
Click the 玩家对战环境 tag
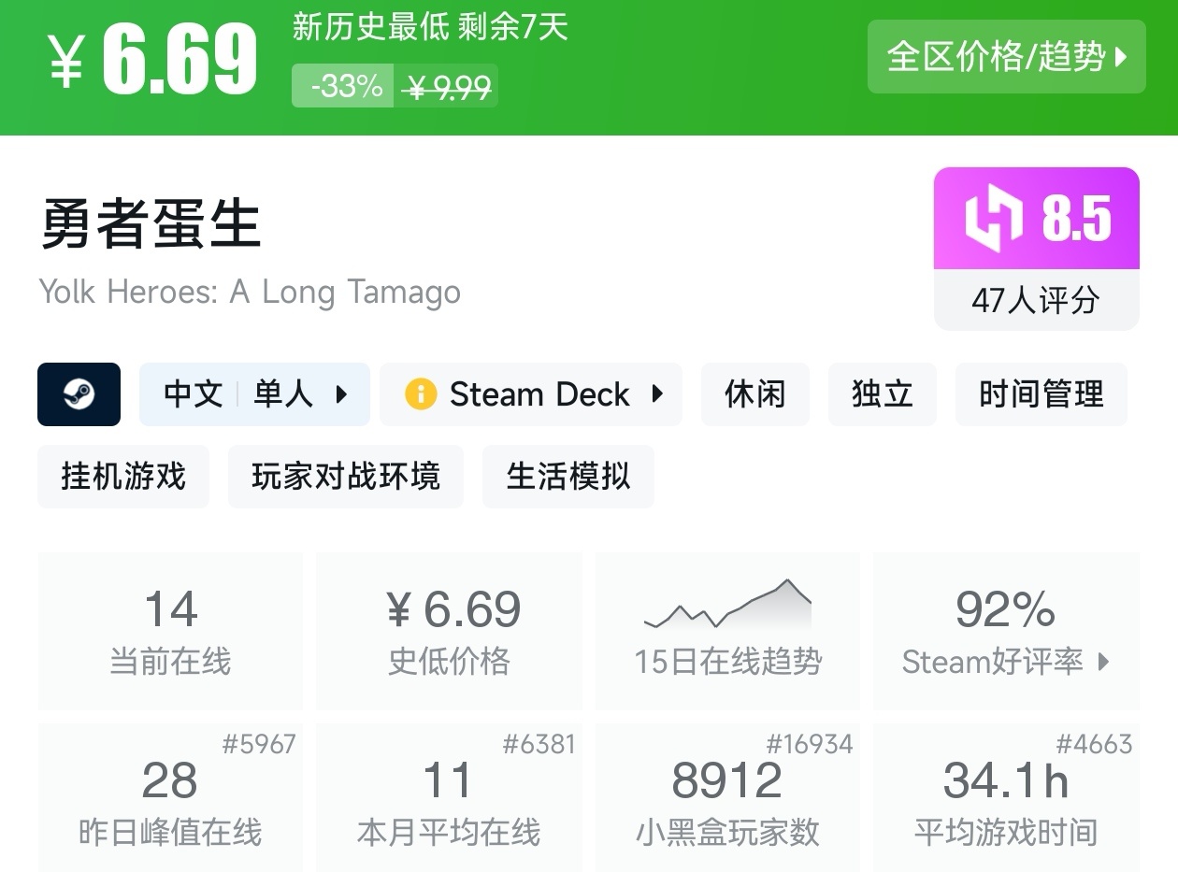pos(345,477)
